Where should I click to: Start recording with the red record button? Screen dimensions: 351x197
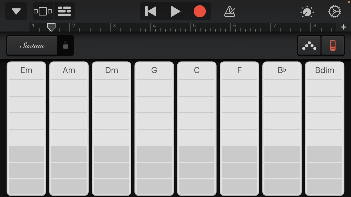click(x=200, y=11)
